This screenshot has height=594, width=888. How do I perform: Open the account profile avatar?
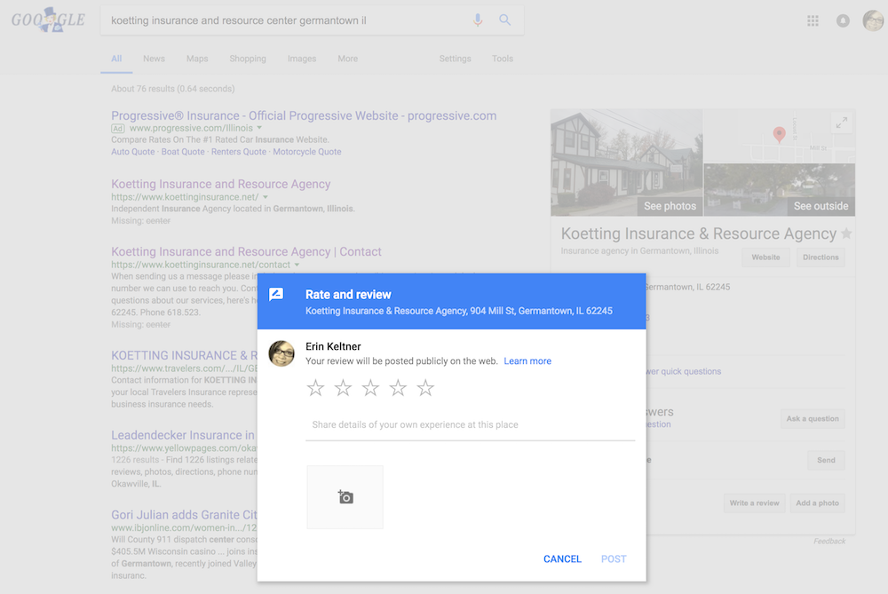pos(873,21)
